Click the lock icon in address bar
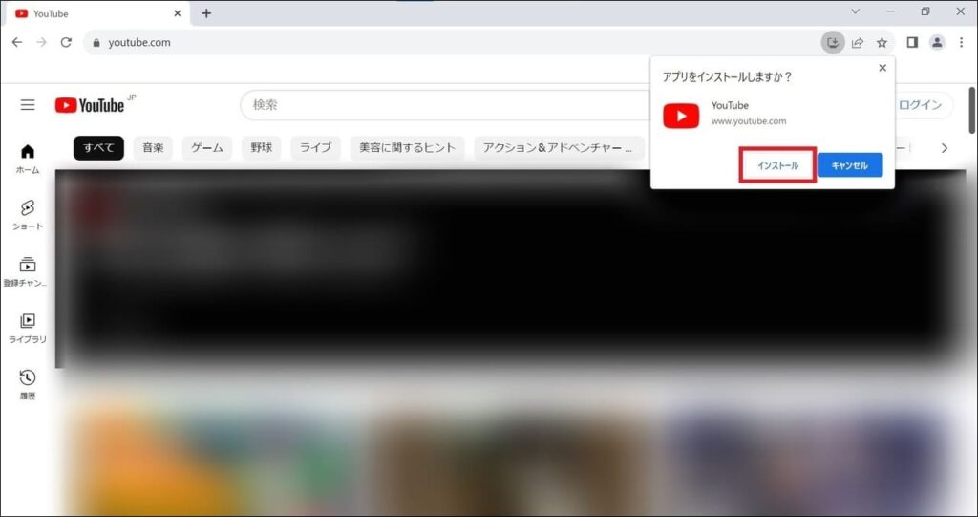978x517 pixels. click(96, 43)
